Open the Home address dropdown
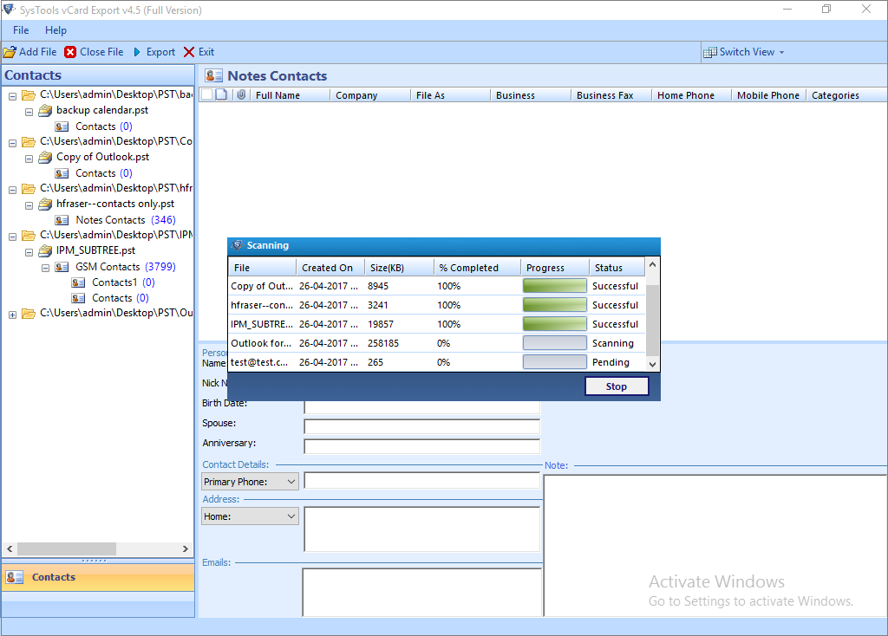888x636 pixels. (x=291, y=516)
